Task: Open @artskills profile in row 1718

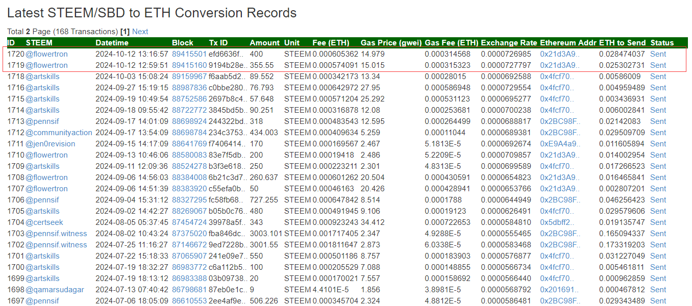Action: pos(42,76)
